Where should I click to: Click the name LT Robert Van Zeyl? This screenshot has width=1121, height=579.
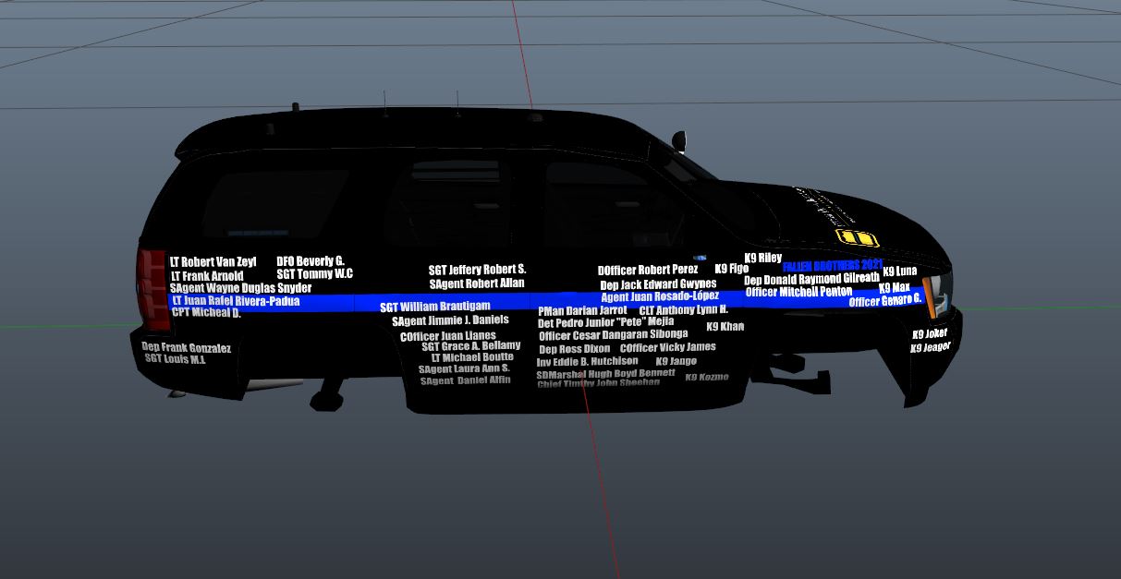click(213, 262)
